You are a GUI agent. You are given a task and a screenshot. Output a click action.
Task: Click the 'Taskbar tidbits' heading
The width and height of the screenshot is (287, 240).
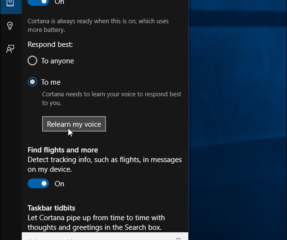51,208
